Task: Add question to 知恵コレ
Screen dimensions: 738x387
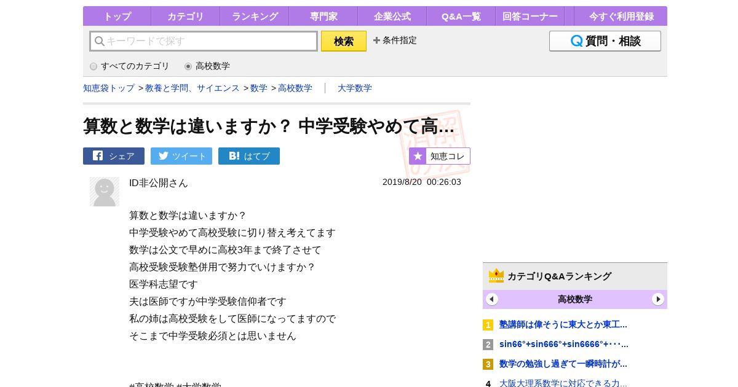Action: [x=440, y=156]
